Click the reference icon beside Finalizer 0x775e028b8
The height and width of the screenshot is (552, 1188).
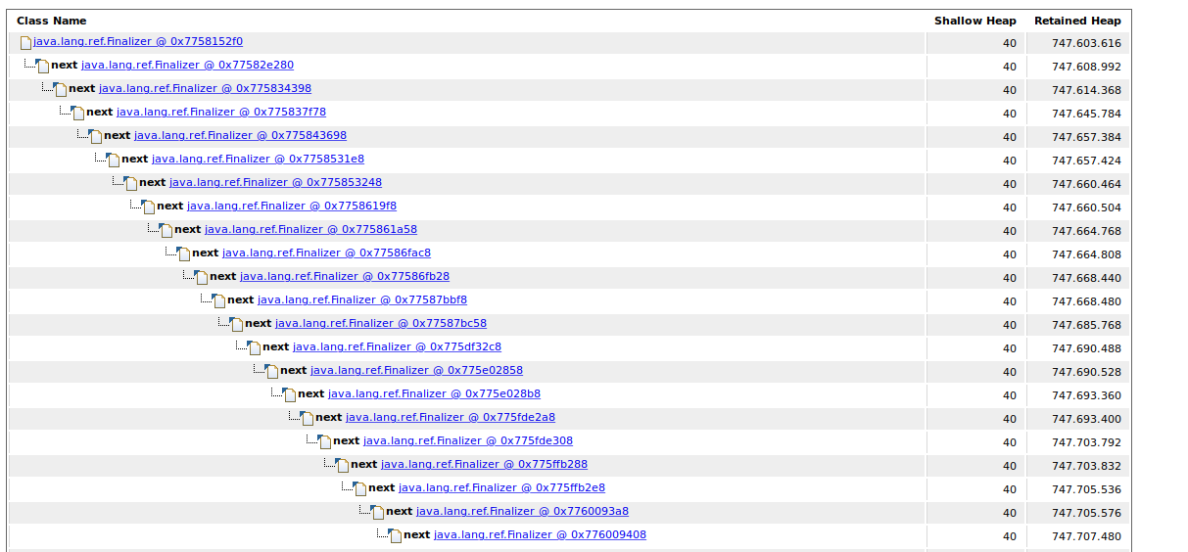(289, 394)
